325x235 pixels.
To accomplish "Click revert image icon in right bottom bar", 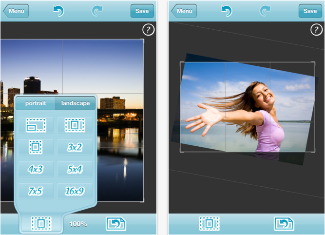I will coord(284,224).
